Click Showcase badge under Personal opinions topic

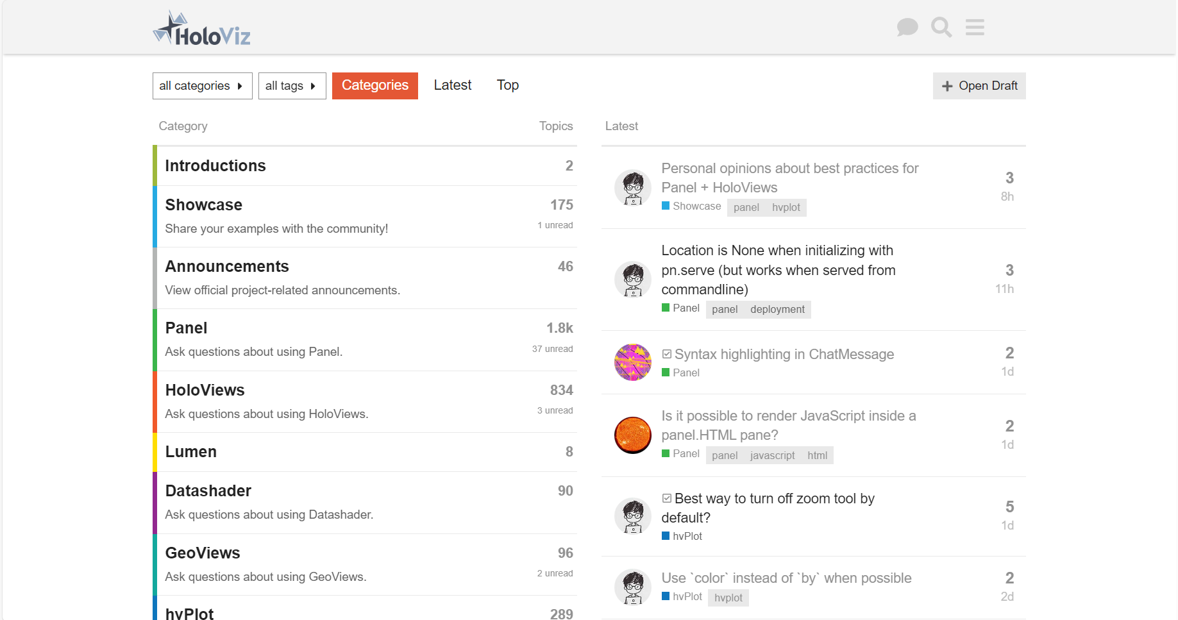pos(691,206)
